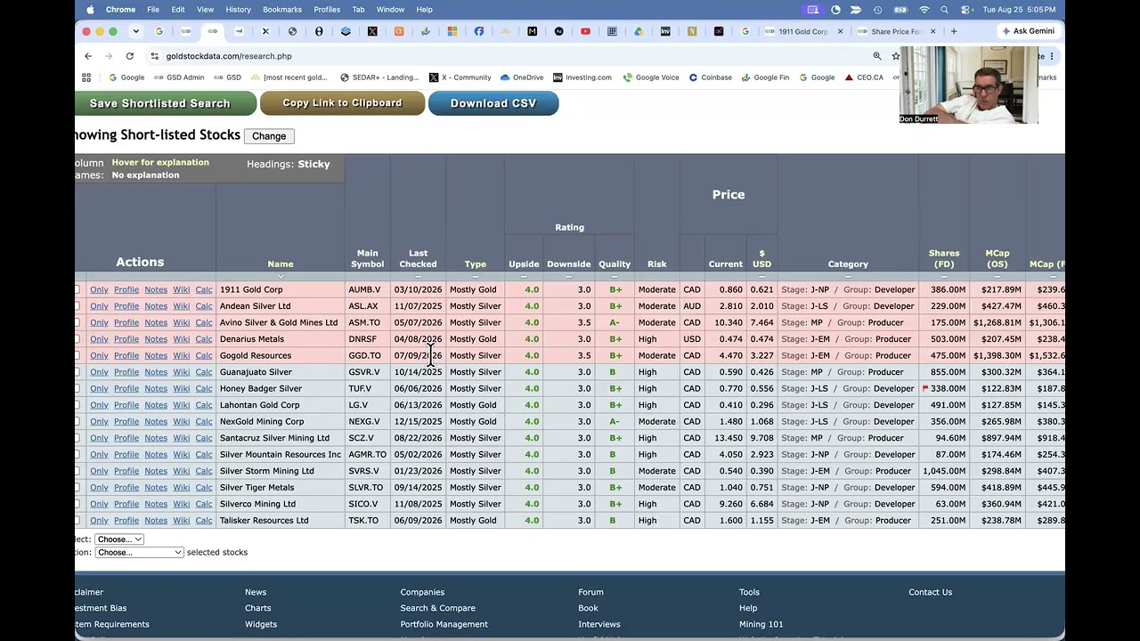
Task: Open the selected stocks action dropdown
Action: coord(139,553)
